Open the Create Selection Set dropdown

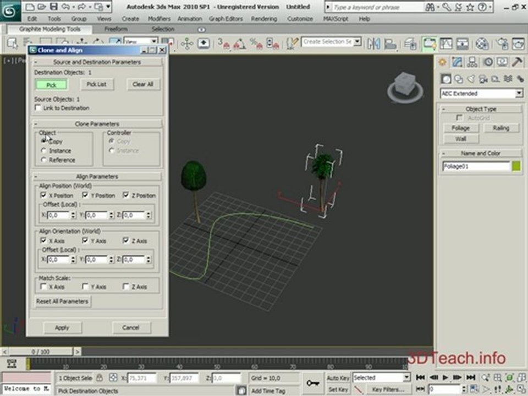(358, 42)
